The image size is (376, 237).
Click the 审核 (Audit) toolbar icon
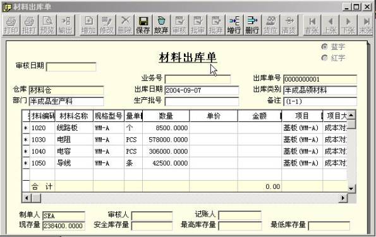179,25
